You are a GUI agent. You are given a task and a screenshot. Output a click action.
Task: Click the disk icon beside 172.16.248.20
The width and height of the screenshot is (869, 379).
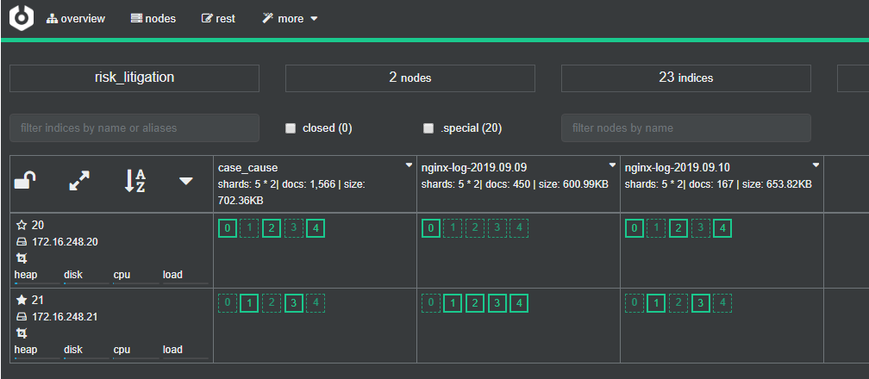coord(22,242)
